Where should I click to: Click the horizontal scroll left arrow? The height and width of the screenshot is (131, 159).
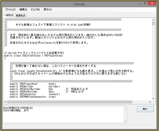click(x=5, y=102)
